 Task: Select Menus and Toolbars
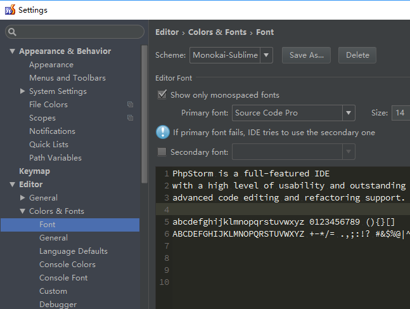pyautogui.click(x=67, y=78)
